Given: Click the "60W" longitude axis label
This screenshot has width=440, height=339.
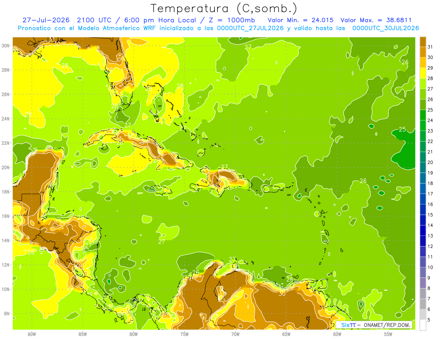Looking at the screenshot, I should tap(337, 334).
